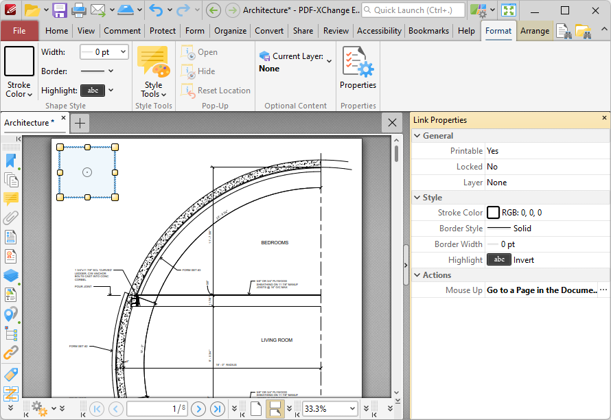This screenshot has height=420, width=611.
Task: Open the Current Layer dropdown
Action: 330,61
